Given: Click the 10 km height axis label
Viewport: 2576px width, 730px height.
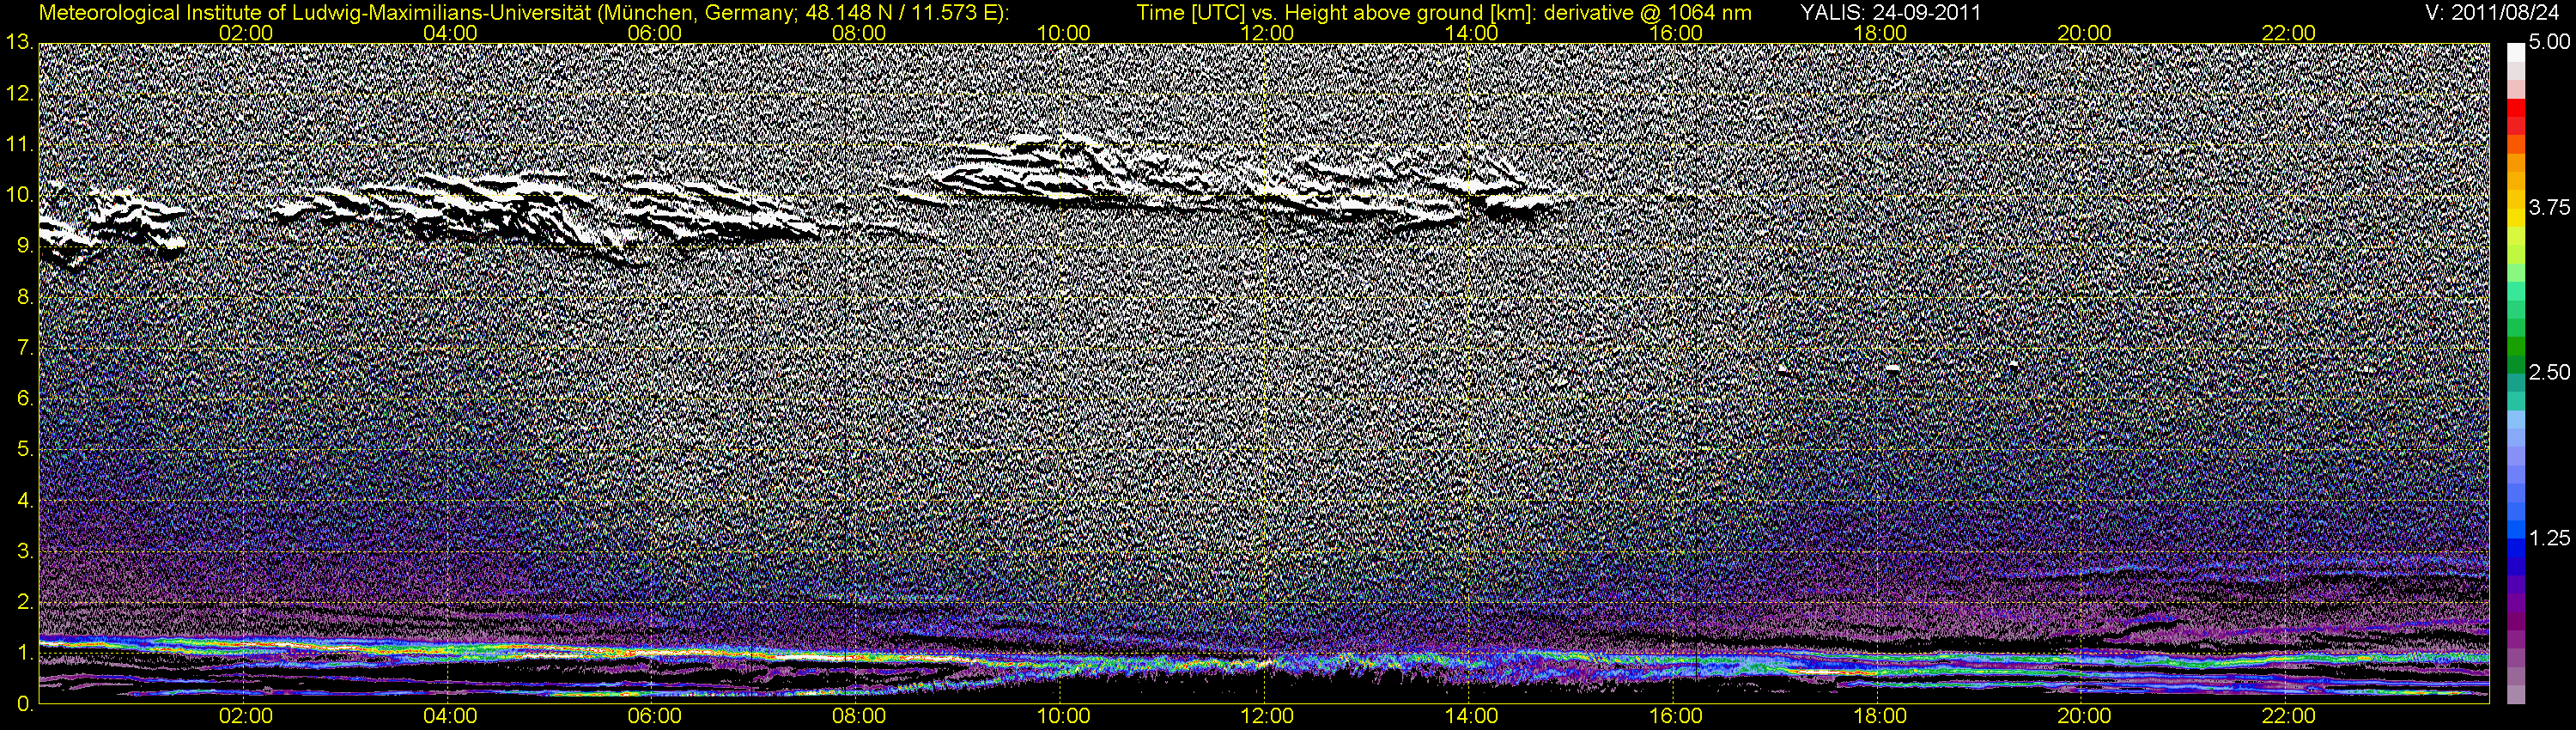Looking at the screenshot, I should click(18, 196).
